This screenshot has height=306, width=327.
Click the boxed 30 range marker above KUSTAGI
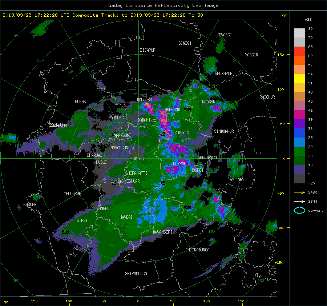point(163,134)
